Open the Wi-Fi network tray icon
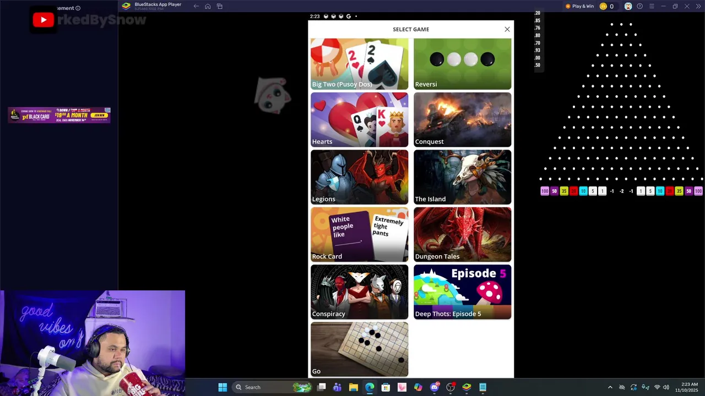The image size is (705, 396). pos(657,387)
